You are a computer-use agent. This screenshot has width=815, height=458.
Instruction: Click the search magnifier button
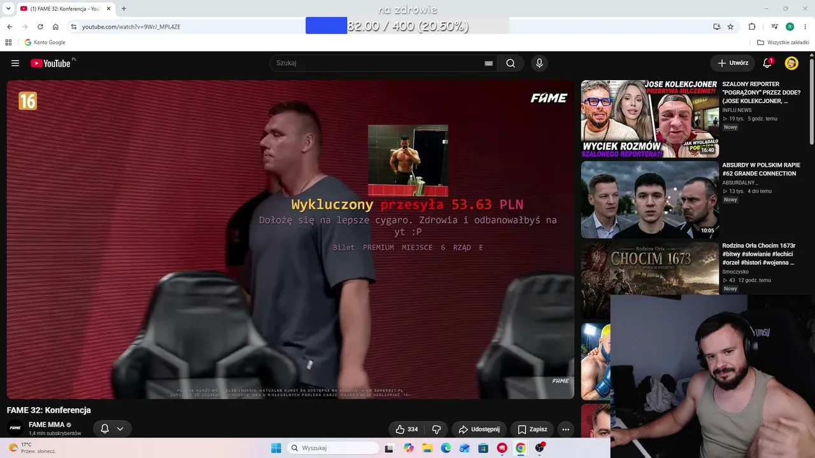click(511, 63)
